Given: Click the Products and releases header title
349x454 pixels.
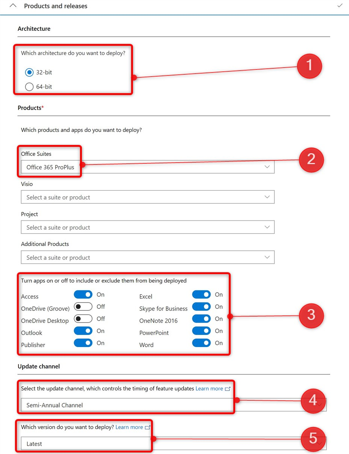Looking at the screenshot, I should 56,6.
